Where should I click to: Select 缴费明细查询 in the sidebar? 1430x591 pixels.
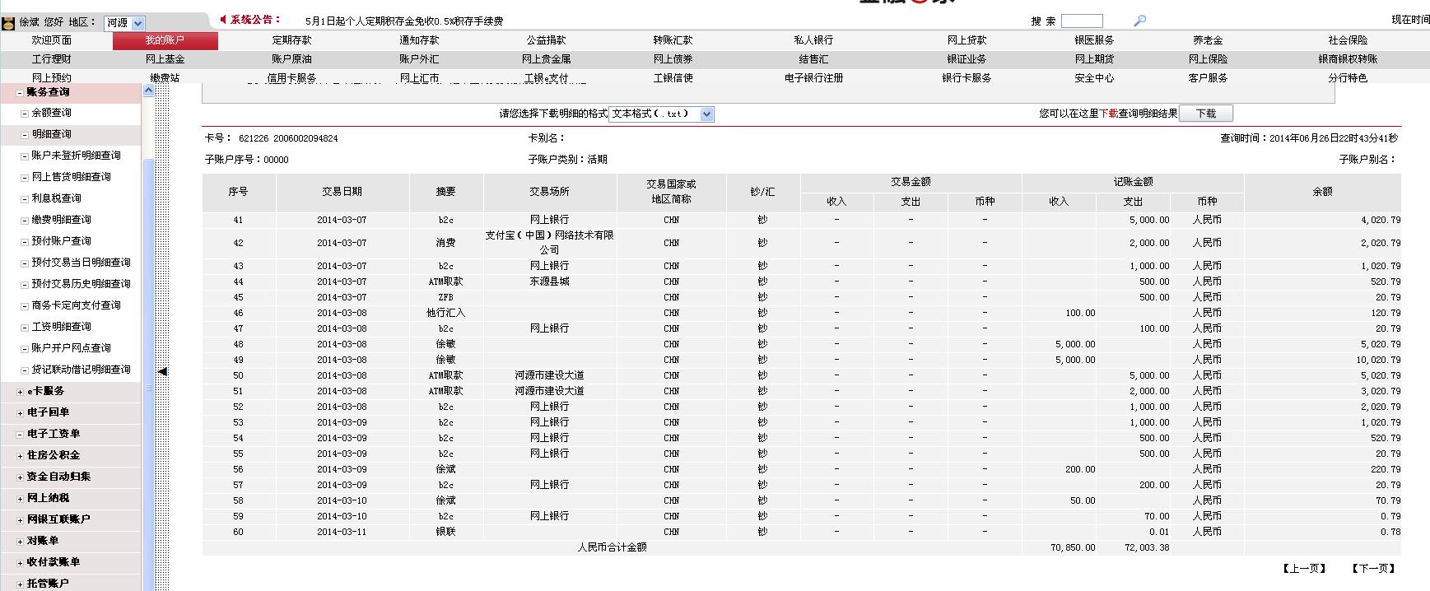[x=62, y=221]
